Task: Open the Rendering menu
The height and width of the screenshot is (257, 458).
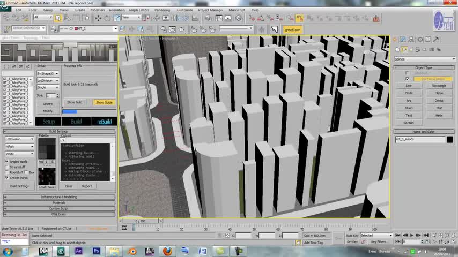Action: coord(162,10)
